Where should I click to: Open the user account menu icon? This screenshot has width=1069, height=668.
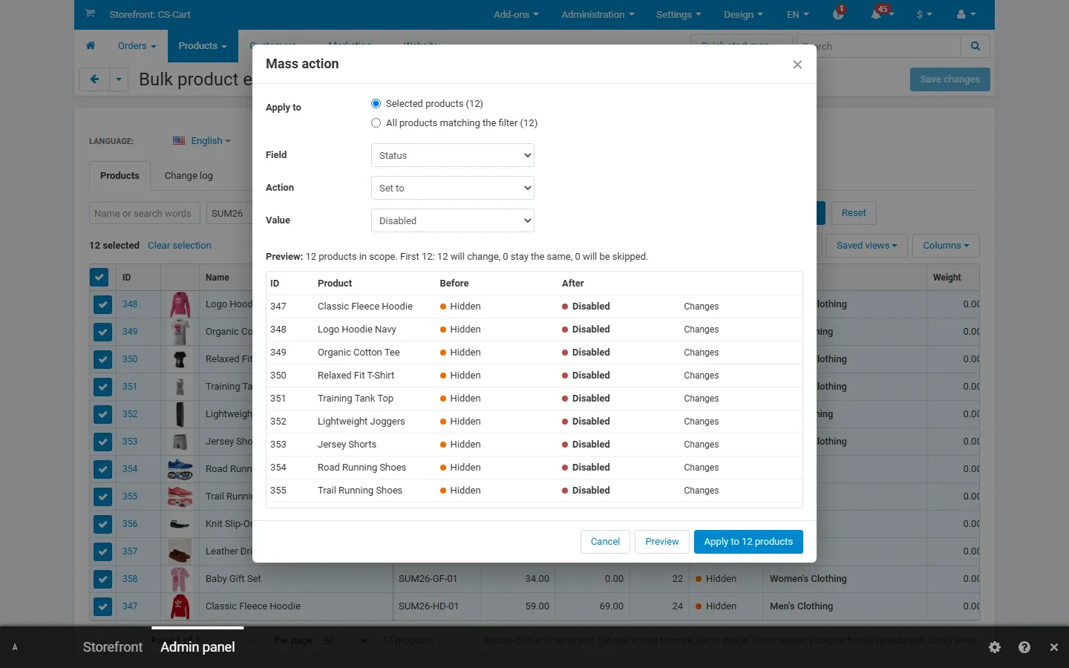click(966, 14)
